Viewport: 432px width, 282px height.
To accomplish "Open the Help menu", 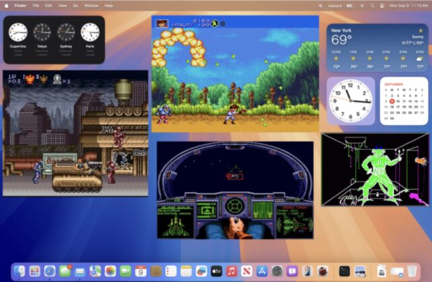I will point(109,5).
